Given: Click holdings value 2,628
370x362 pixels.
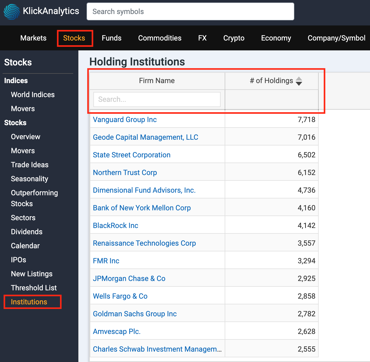Looking at the screenshot, I should [x=306, y=331].
